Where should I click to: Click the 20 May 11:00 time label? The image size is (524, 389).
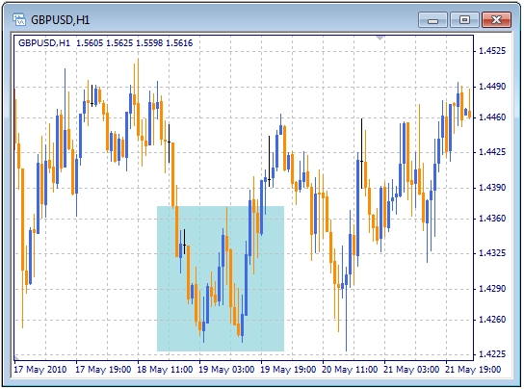[x=350, y=370]
